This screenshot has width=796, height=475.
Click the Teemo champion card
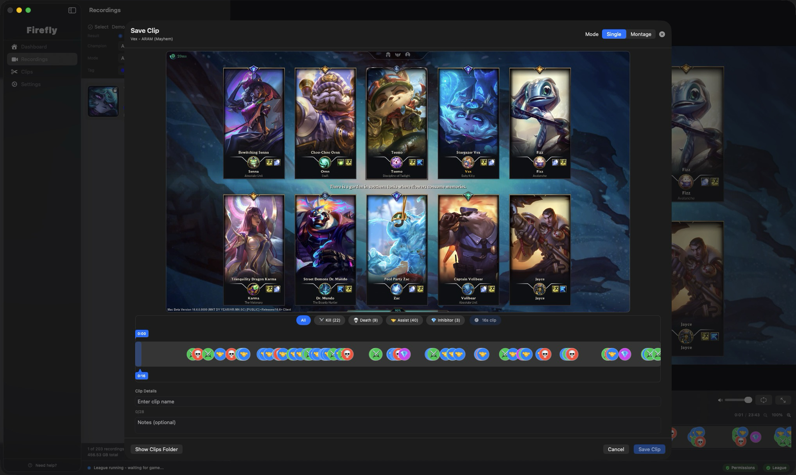click(397, 123)
